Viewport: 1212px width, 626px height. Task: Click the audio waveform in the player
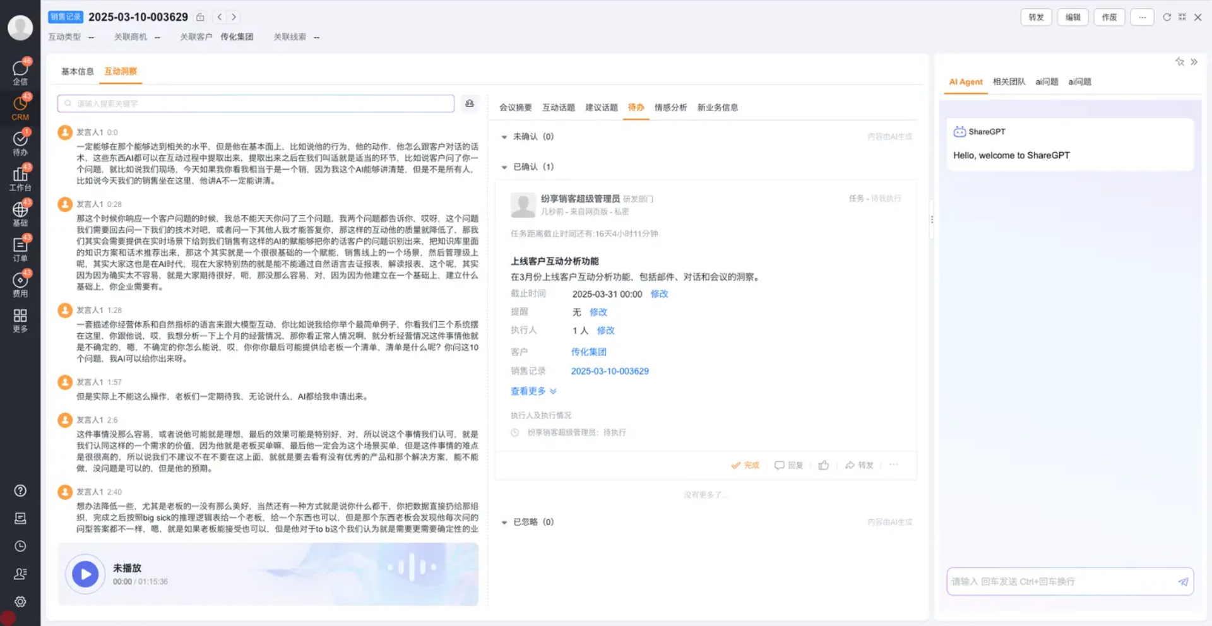[410, 567]
